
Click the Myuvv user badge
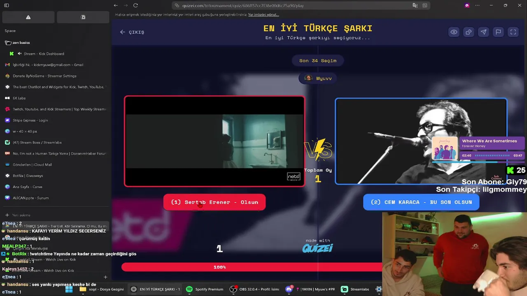(x=318, y=78)
